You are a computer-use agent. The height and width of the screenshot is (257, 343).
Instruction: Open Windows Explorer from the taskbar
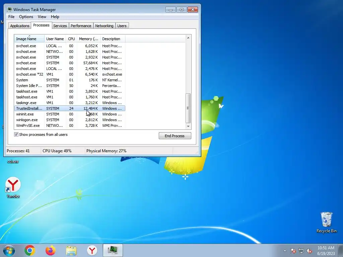[71, 250]
